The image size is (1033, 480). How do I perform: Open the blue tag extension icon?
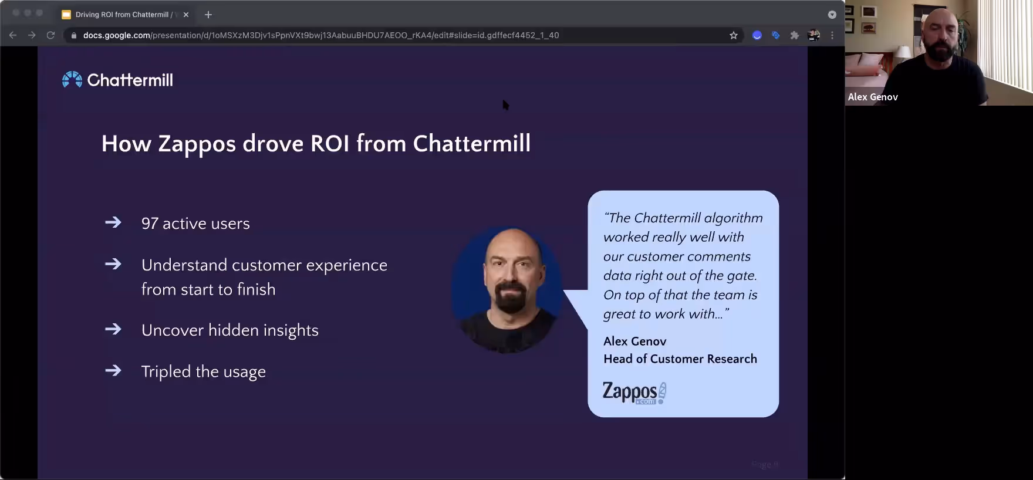[x=775, y=35]
